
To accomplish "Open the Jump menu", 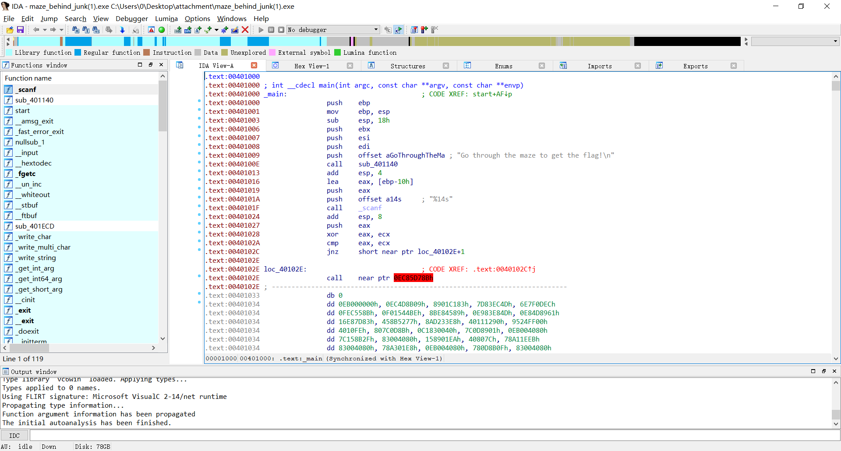I will click(x=49, y=18).
